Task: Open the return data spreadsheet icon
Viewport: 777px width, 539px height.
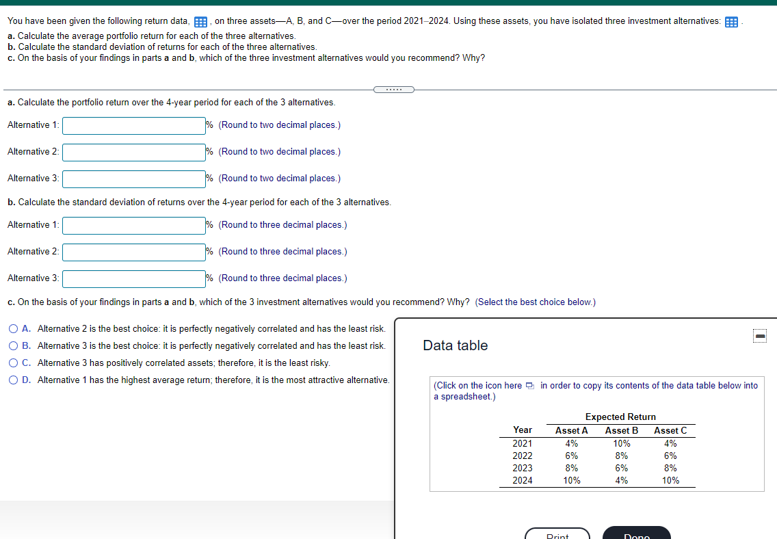Action: click(x=200, y=21)
